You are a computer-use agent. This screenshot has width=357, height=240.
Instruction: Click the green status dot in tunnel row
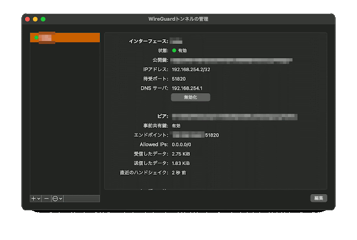click(x=36, y=37)
